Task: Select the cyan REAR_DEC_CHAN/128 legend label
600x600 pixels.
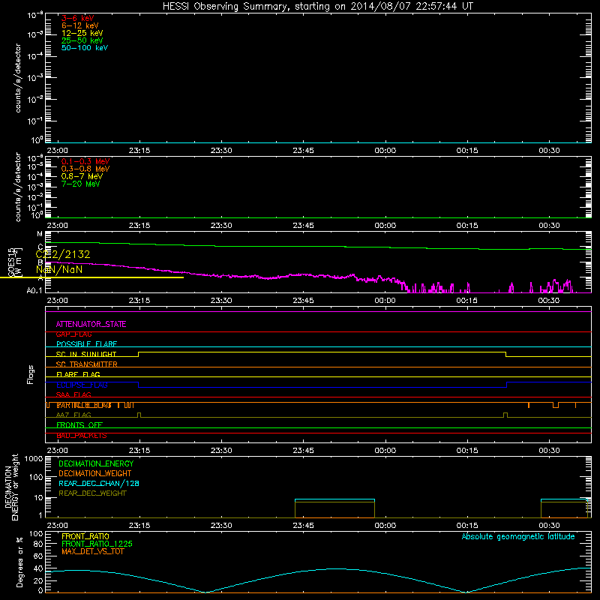Action: [x=99, y=483]
